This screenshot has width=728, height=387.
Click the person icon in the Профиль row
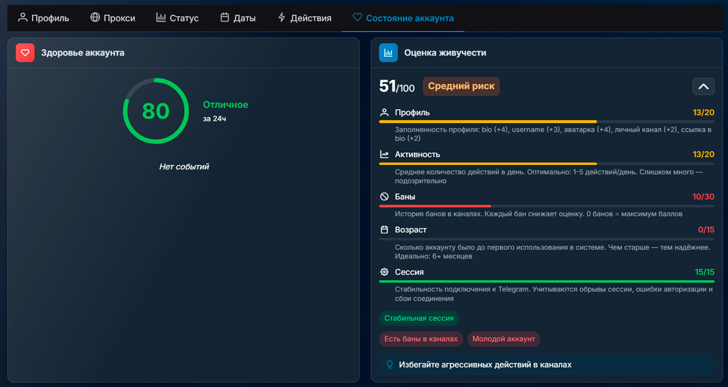pyautogui.click(x=384, y=113)
